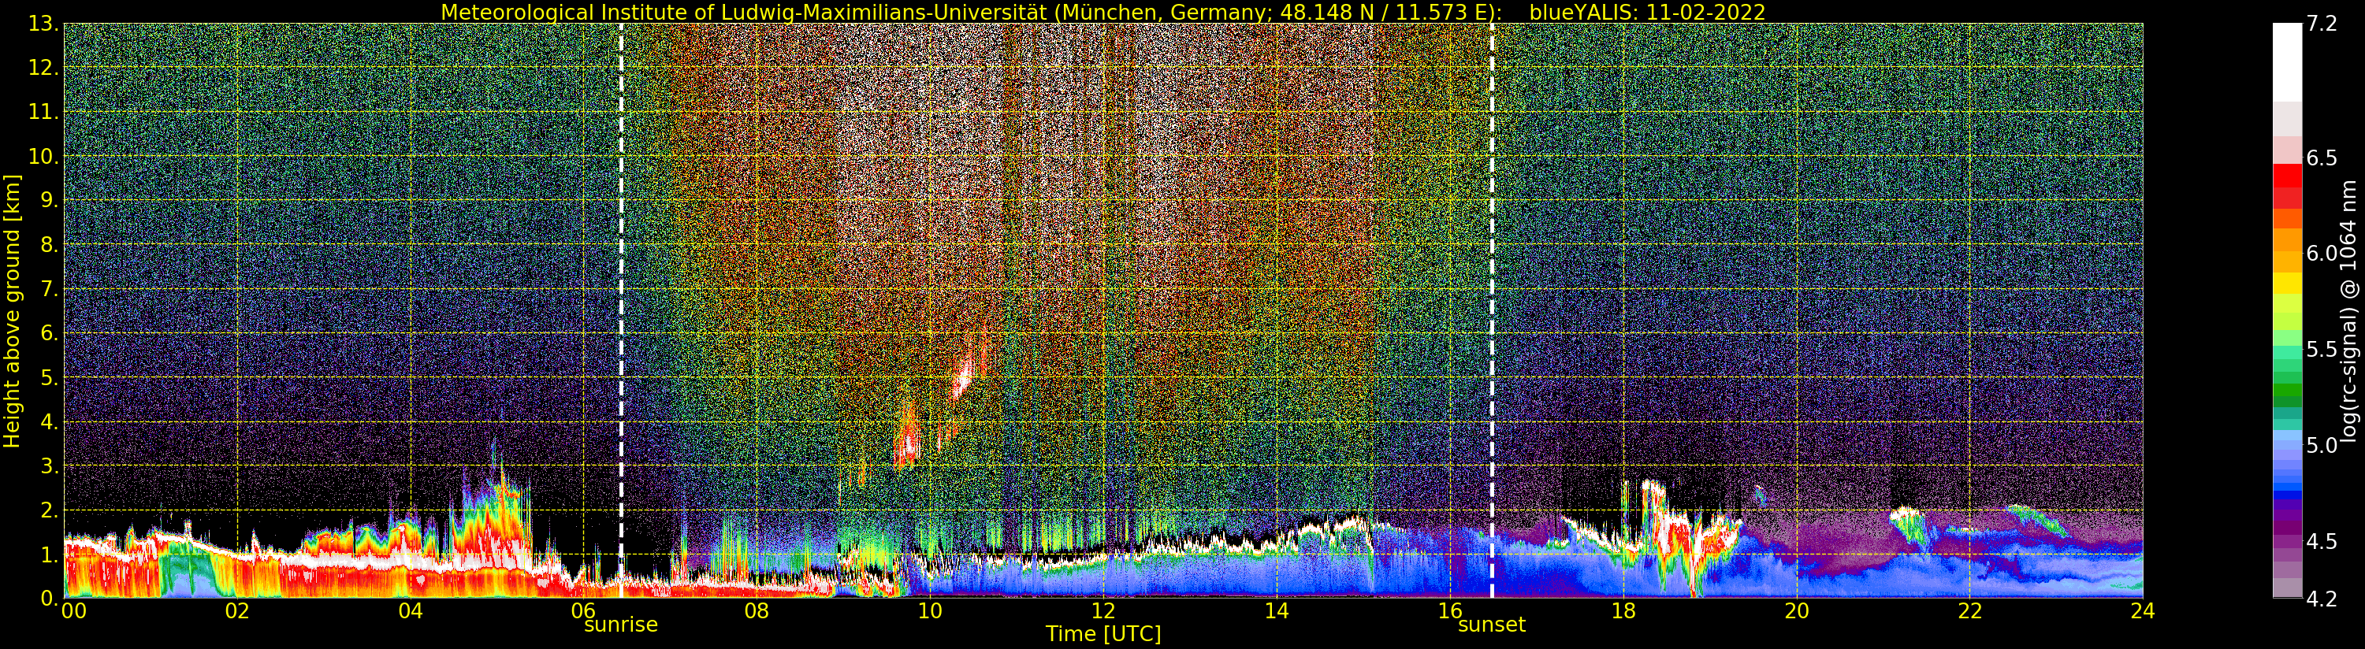Click the white dashed sunset marker line
2365x649 pixels.
point(1492,310)
